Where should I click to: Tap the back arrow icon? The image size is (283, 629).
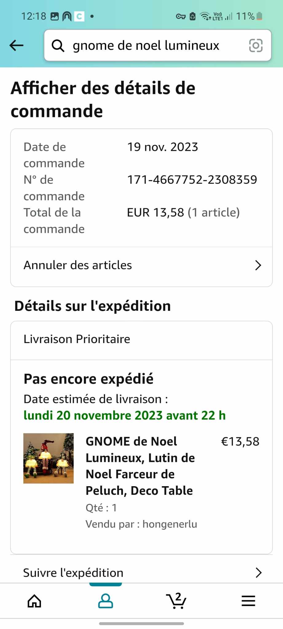coord(17,45)
